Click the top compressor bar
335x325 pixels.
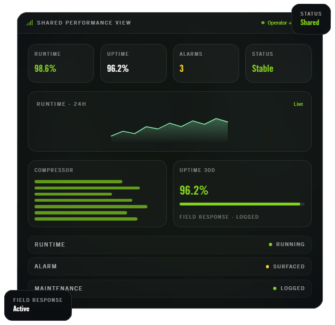[x=78, y=181]
